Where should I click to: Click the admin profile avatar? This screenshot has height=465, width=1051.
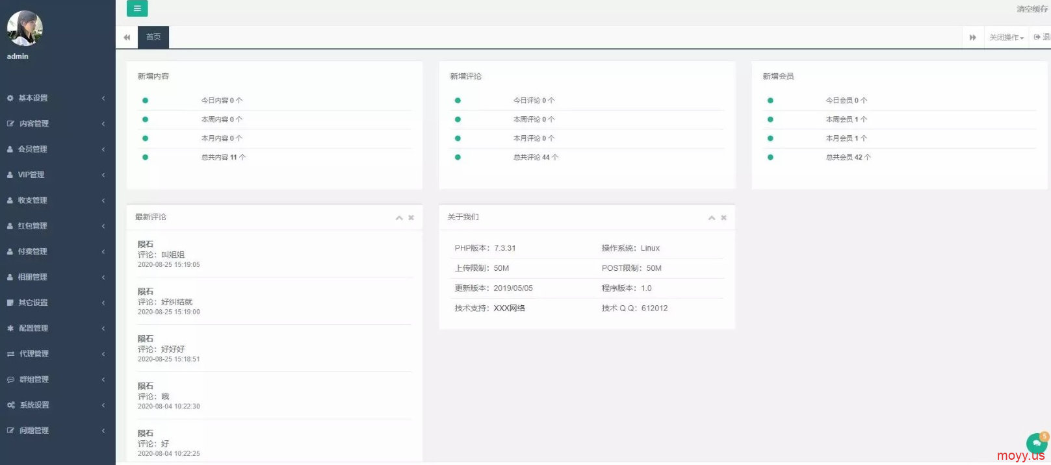pos(25,29)
